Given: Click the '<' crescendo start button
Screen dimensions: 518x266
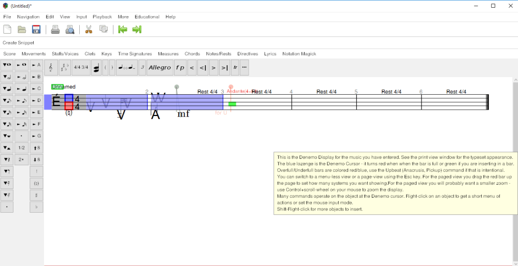Looking at the screenshot, I should click(192, 67).
